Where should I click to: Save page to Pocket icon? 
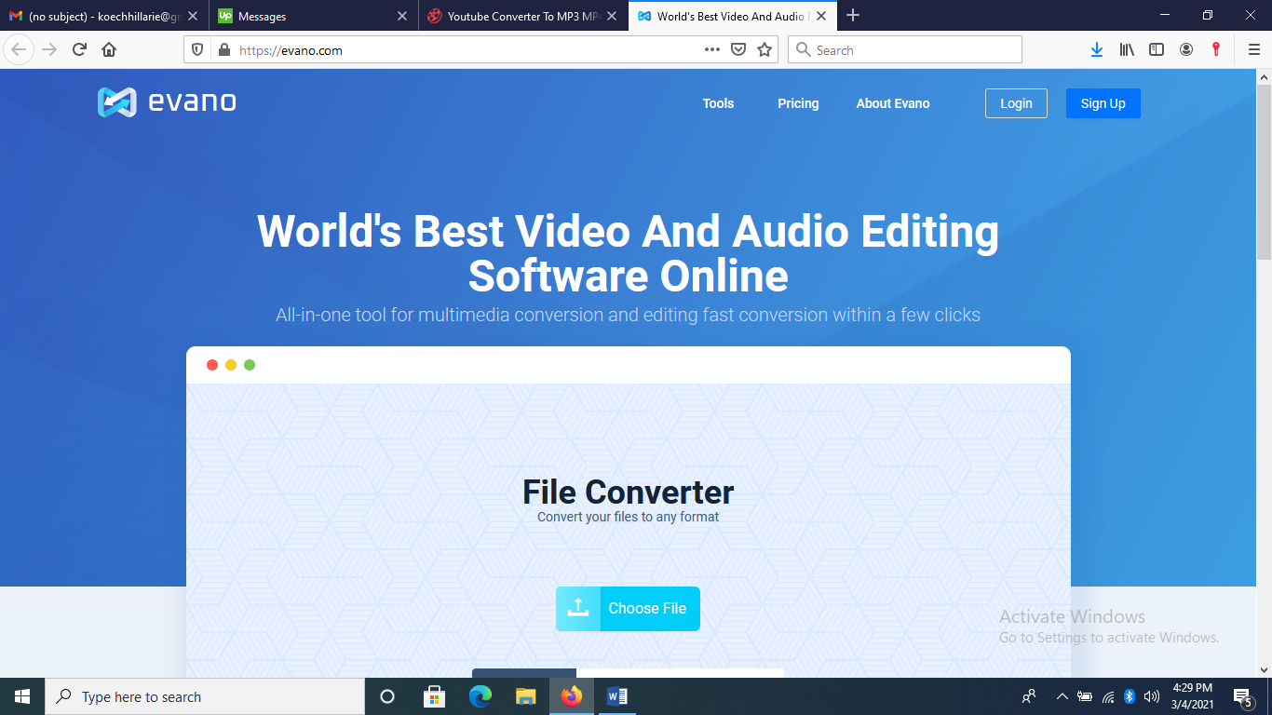coord(738,50)
